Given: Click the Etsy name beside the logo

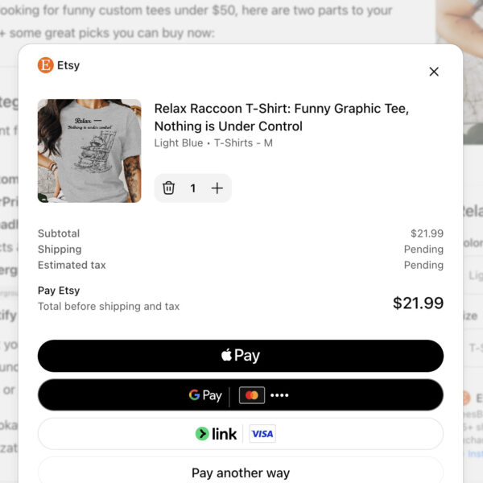Looking at the screenshot, I should [x=68, y=65].
